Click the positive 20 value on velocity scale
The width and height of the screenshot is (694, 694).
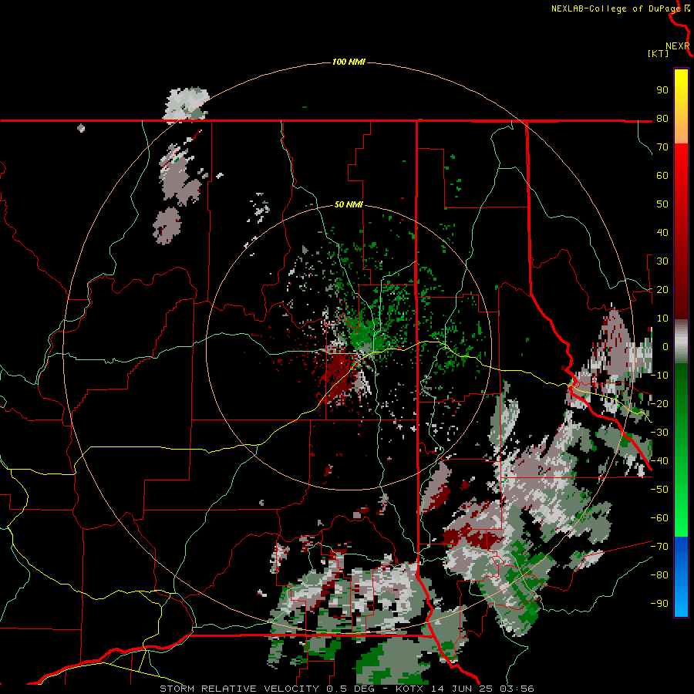click(x=662, y=289)
